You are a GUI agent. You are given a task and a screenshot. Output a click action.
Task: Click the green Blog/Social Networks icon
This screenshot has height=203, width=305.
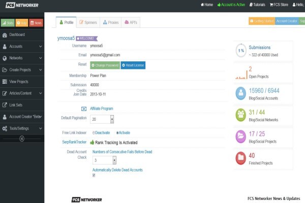point(241,115)
